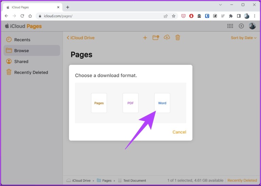This screenshot has width=261, height=186.
Task: Open the tab search chevron
Action: 220,5
